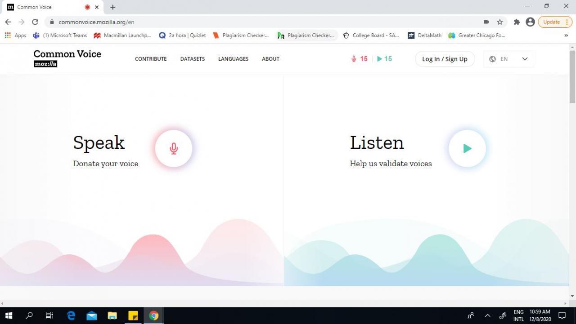
Task: Select the Common Voice browser tab
Action: [53, 7]
